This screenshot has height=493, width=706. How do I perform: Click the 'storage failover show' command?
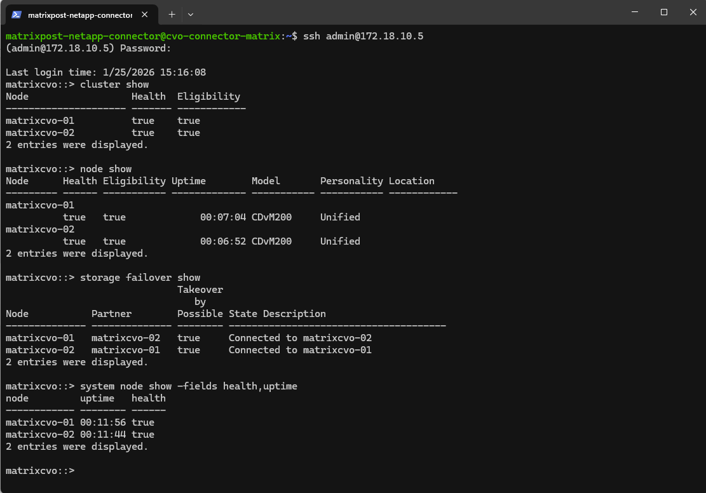140,278
